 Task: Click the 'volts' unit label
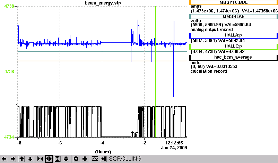[x=196, y=21]
